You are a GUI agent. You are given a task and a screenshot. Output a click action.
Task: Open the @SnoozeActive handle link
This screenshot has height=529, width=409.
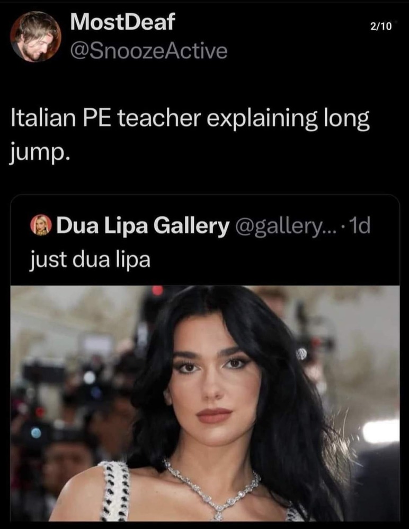(x=149, y=51)
